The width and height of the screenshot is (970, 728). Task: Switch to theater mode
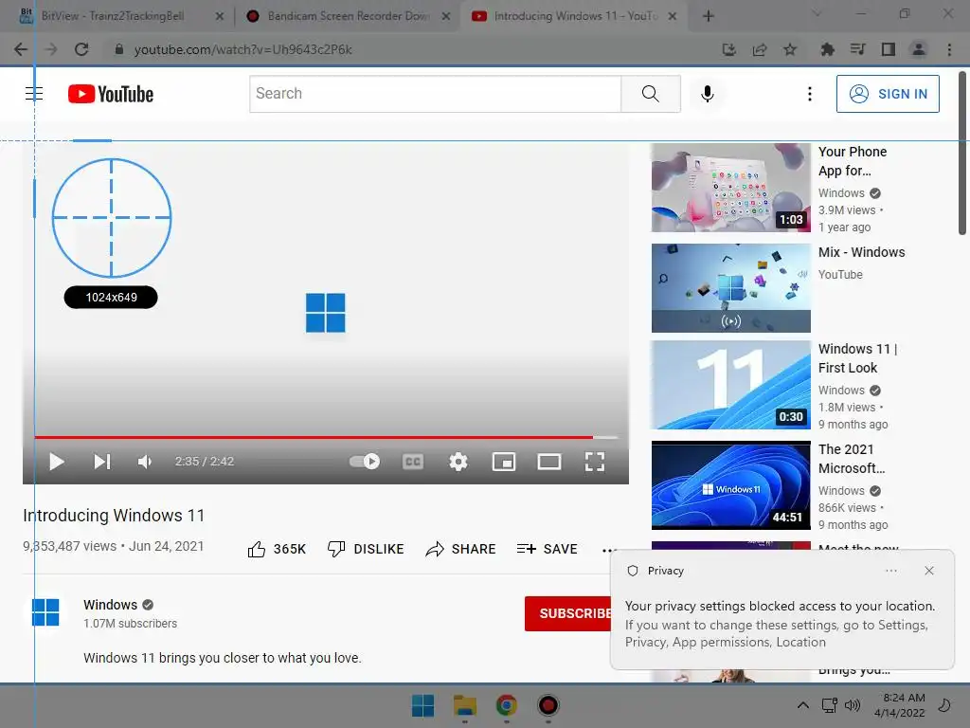pyautogui.click(x=549, y=462)
